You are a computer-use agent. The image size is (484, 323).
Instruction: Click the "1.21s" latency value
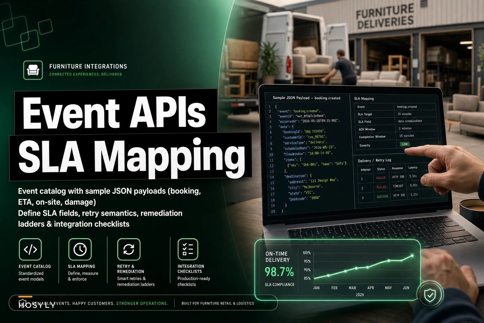414,195
